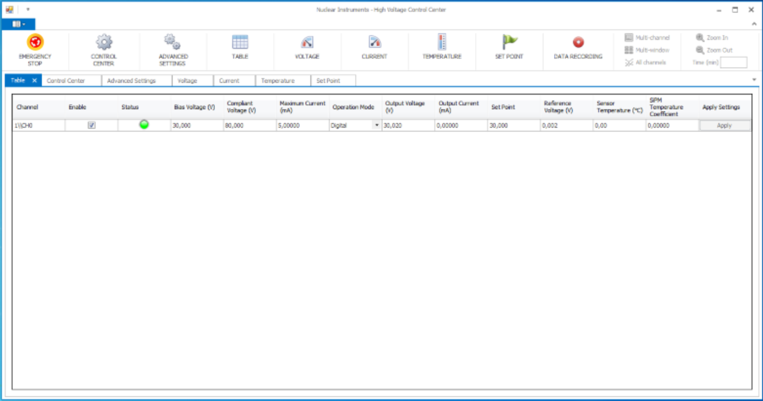Screen dimensions: 763x401
Task: Click the Compliant Voltage (V) column header
Action: pyautogui.click(x=249, y=107)
